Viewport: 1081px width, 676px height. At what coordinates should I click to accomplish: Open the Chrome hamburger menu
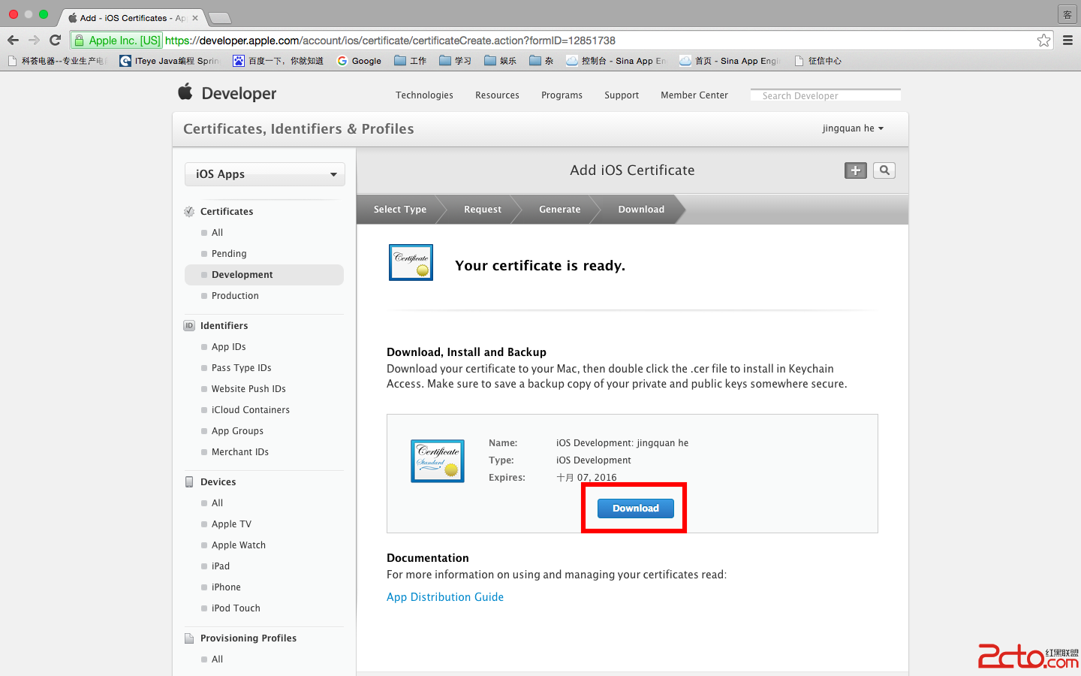(1067, 41)
